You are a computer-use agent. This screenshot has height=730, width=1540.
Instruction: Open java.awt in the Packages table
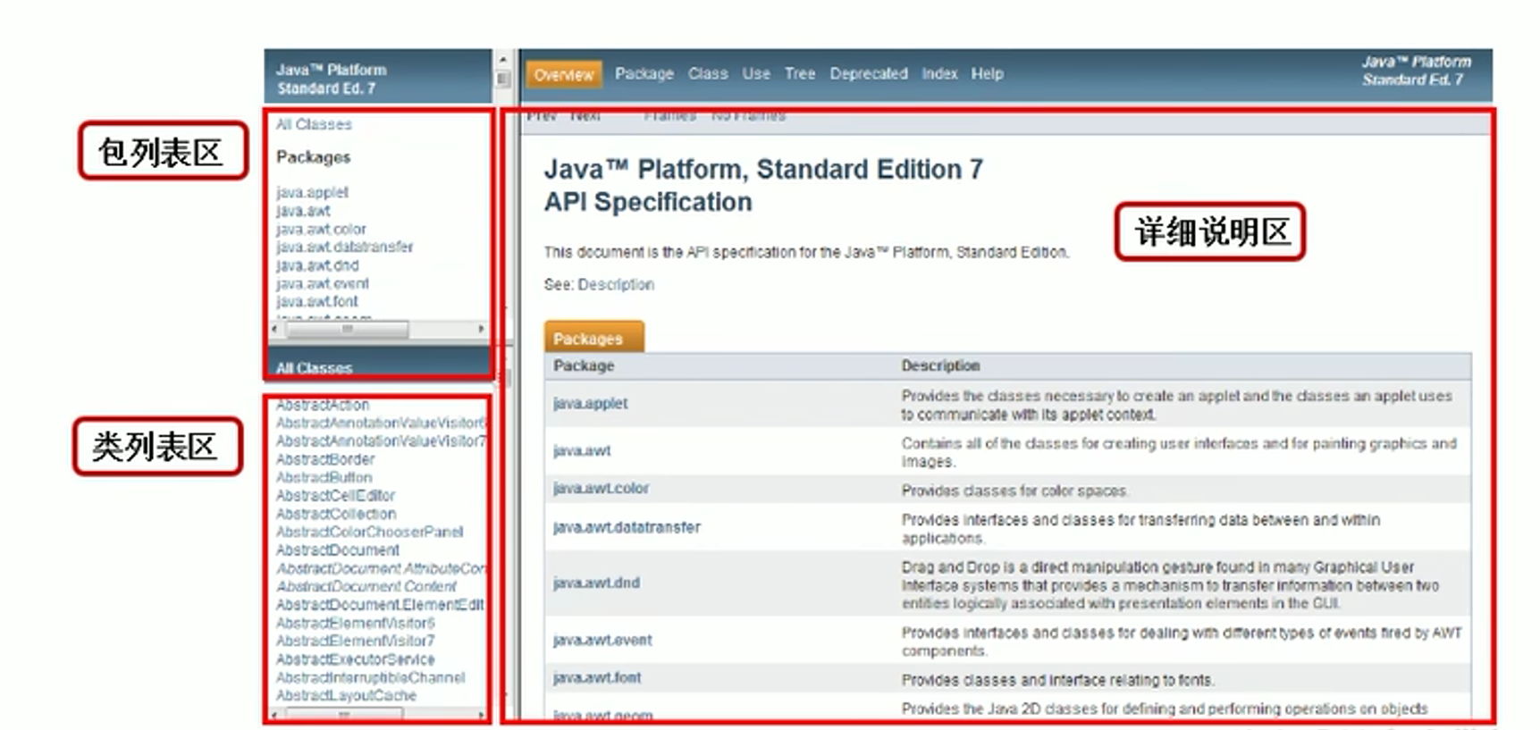pyautogui.click(x=582, y=450)
